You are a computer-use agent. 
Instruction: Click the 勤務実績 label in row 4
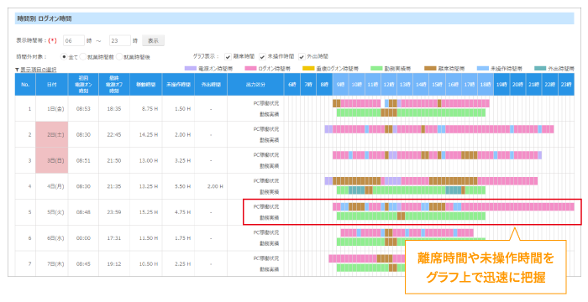(270, 192)
